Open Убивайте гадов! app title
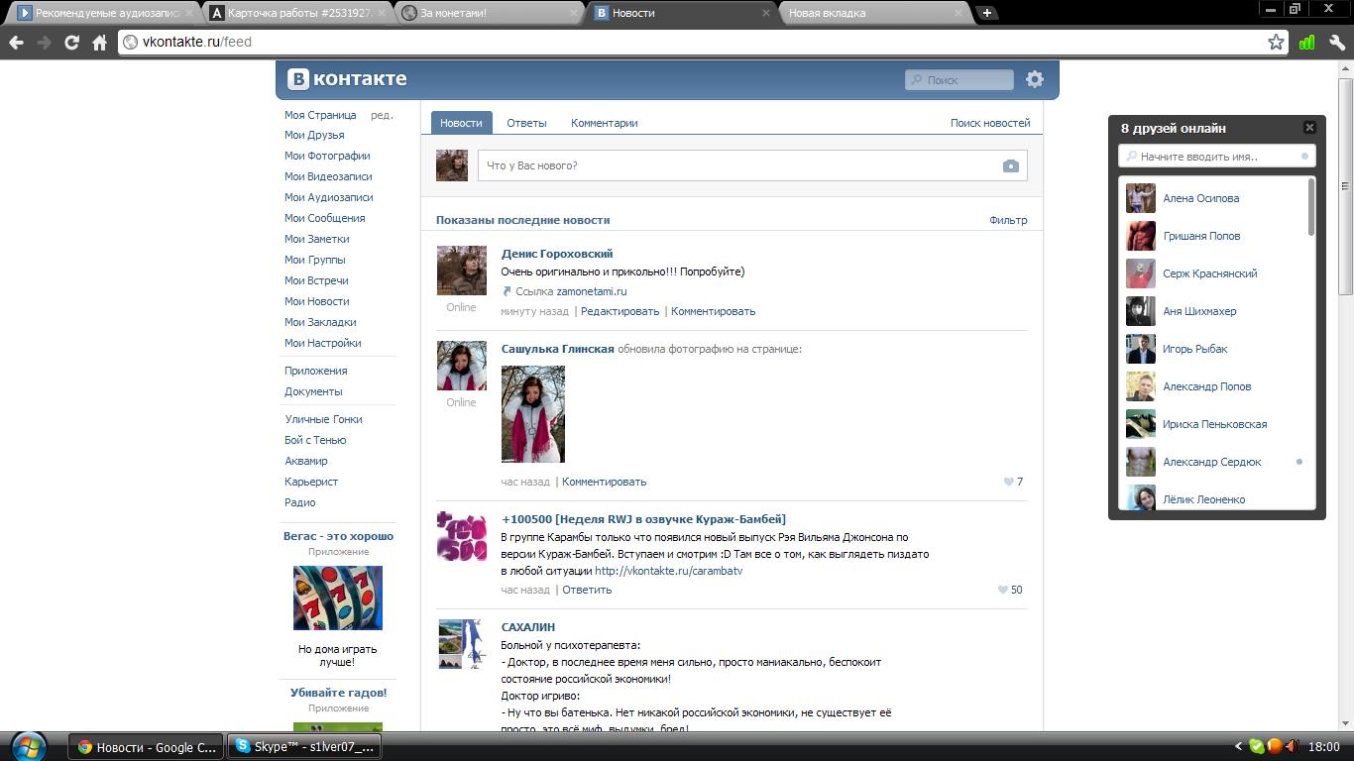The image size is (1354, 761). [338, 693]
